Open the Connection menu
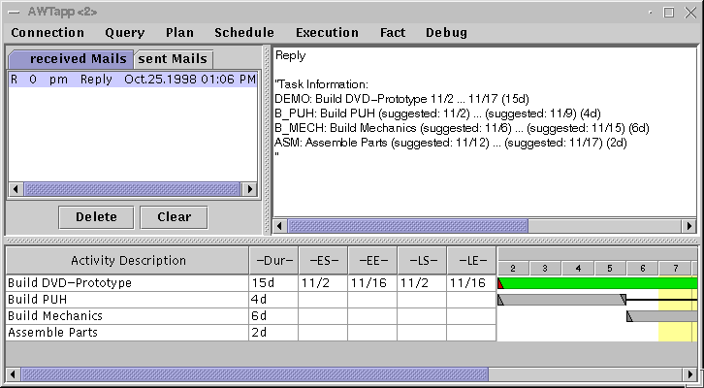 coord(48,32)
